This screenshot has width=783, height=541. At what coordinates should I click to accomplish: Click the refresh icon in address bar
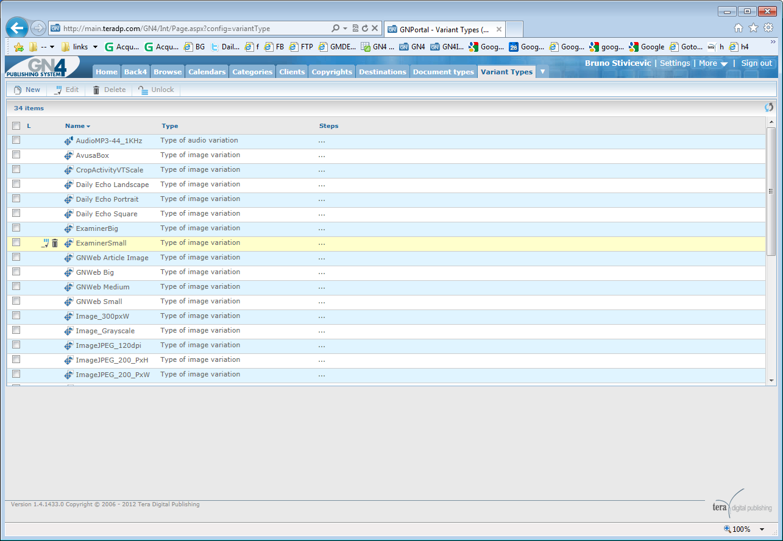[x=365, y=28]
